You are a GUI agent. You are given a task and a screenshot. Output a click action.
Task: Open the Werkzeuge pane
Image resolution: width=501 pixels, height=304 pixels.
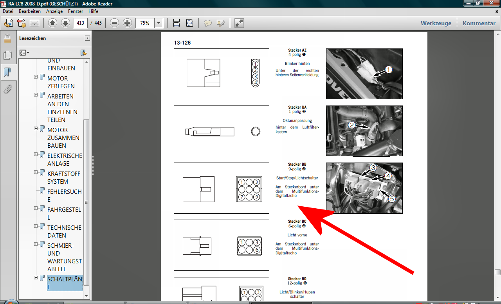[436, 23]
